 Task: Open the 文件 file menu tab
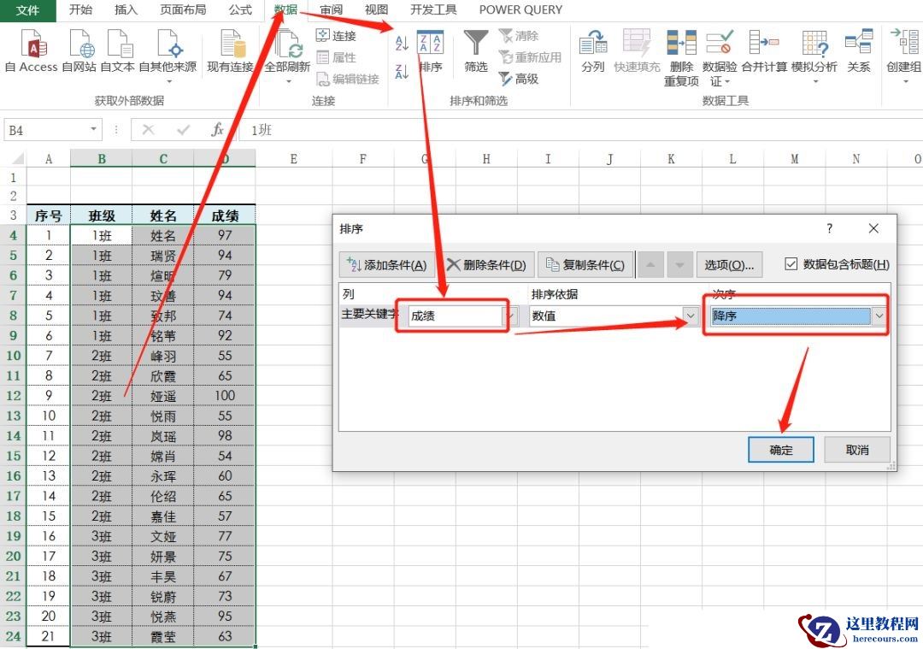(x=27, y=10)
